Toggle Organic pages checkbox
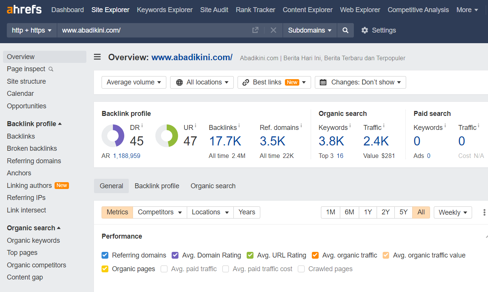Image resolution: width=488 pixels, height=292 pixels. 105,269
